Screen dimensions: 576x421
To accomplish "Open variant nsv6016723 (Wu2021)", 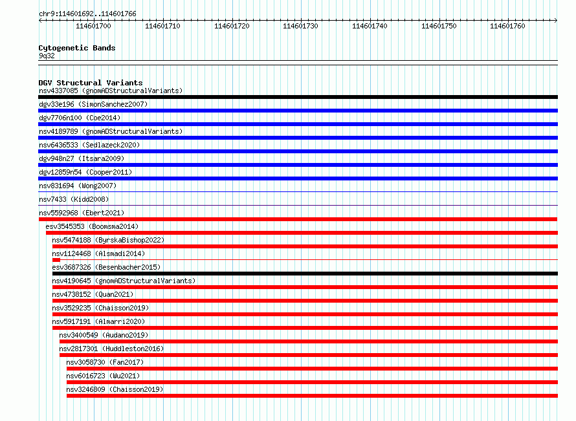I will click(x=103, y=376).
